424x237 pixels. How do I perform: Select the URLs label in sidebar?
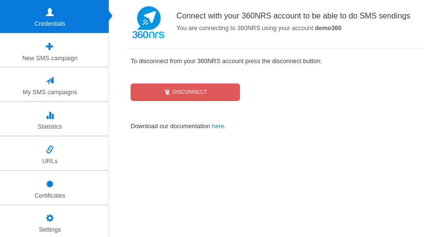pos(50,161)
